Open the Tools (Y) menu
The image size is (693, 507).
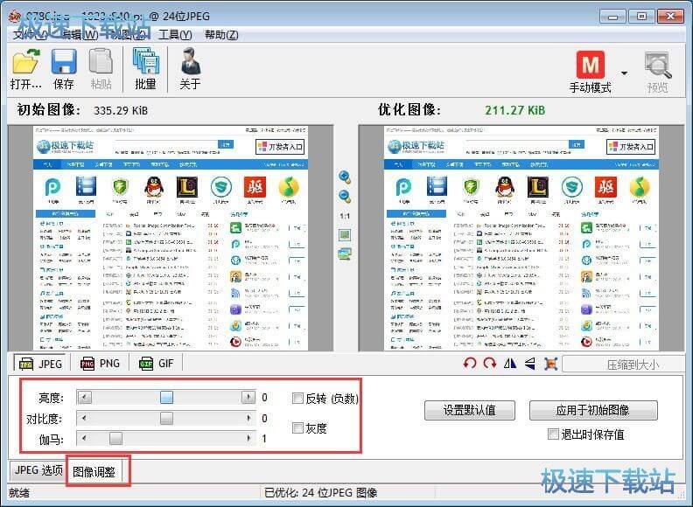pos(175,34)
